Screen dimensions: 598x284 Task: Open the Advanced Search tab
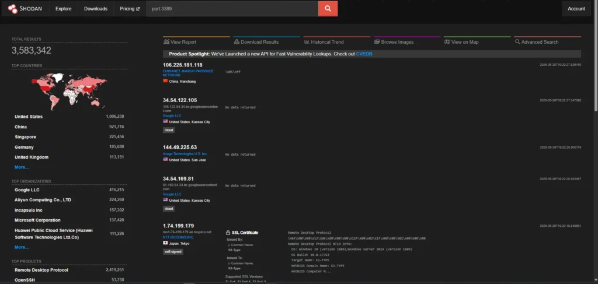coord(537,42)
